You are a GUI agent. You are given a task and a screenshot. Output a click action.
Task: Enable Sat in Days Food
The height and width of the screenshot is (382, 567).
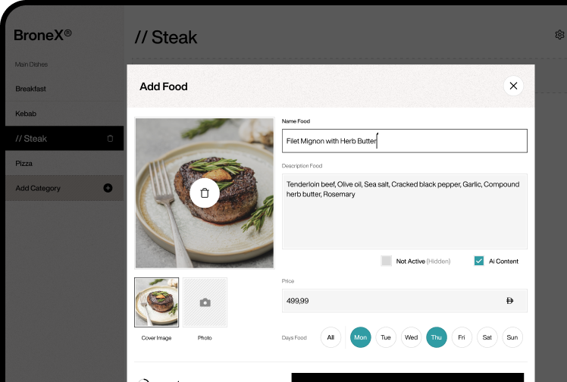coord(487,337)
